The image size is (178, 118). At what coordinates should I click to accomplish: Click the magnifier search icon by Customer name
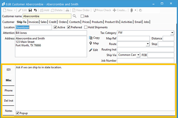coord(75,16)
